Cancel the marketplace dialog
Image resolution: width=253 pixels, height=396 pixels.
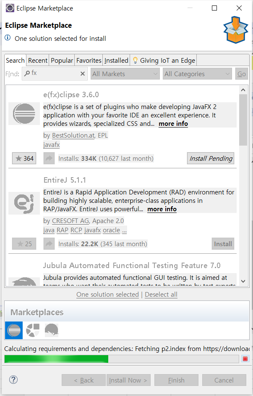pyautogui.click(x=224, y=380)
